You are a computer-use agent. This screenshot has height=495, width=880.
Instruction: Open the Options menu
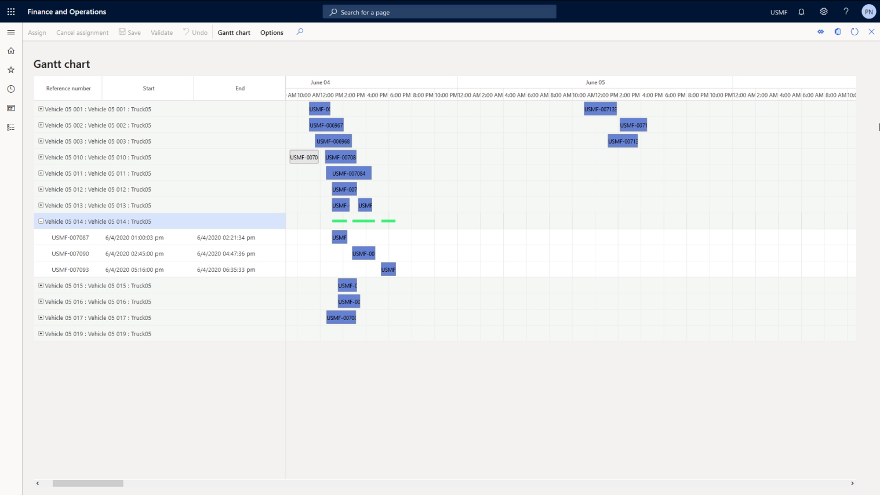tap(271, 32)
